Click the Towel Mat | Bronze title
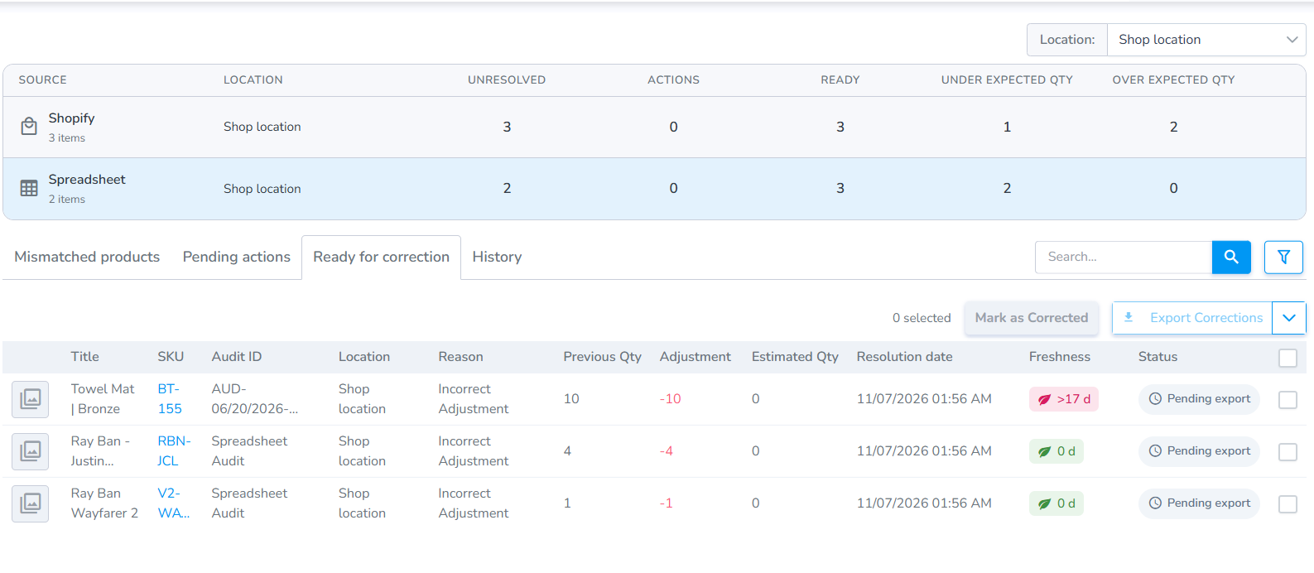1314x573 pixels. pos(102,399)
